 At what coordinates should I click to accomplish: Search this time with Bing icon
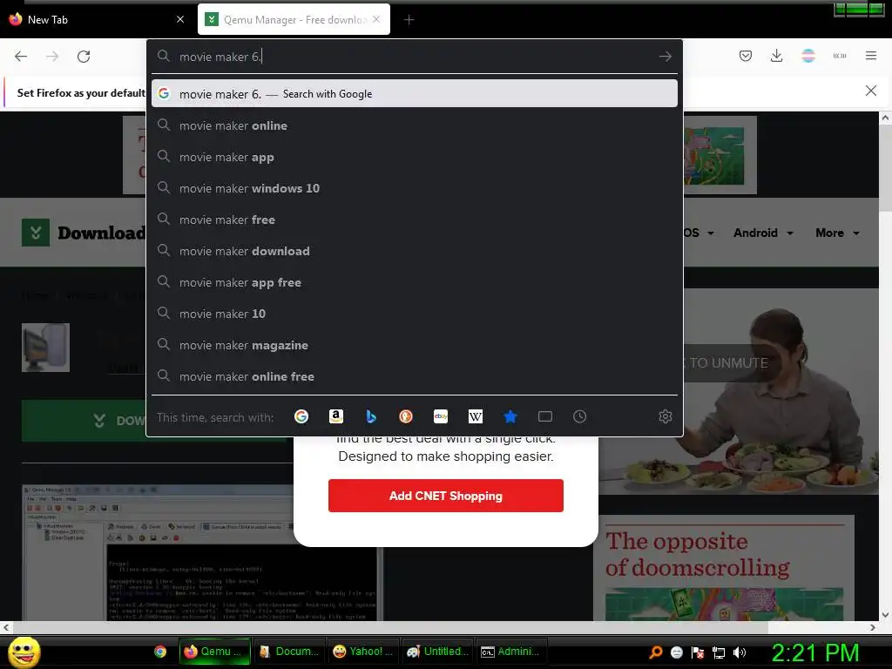371,416
